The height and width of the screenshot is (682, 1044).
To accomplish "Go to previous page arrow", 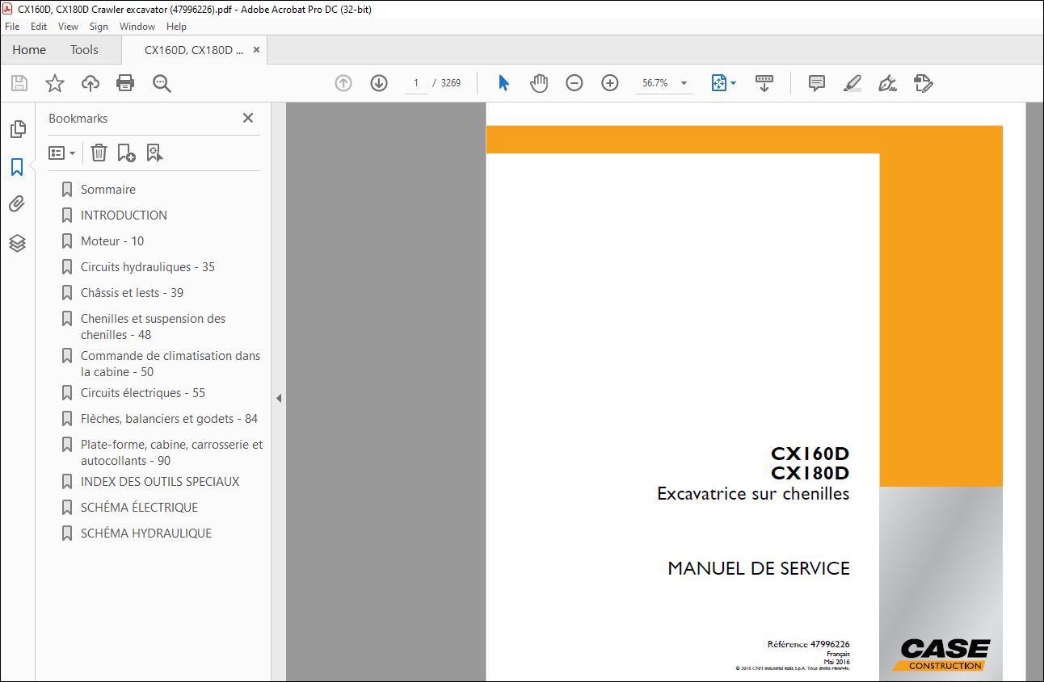I will (343, 83).
